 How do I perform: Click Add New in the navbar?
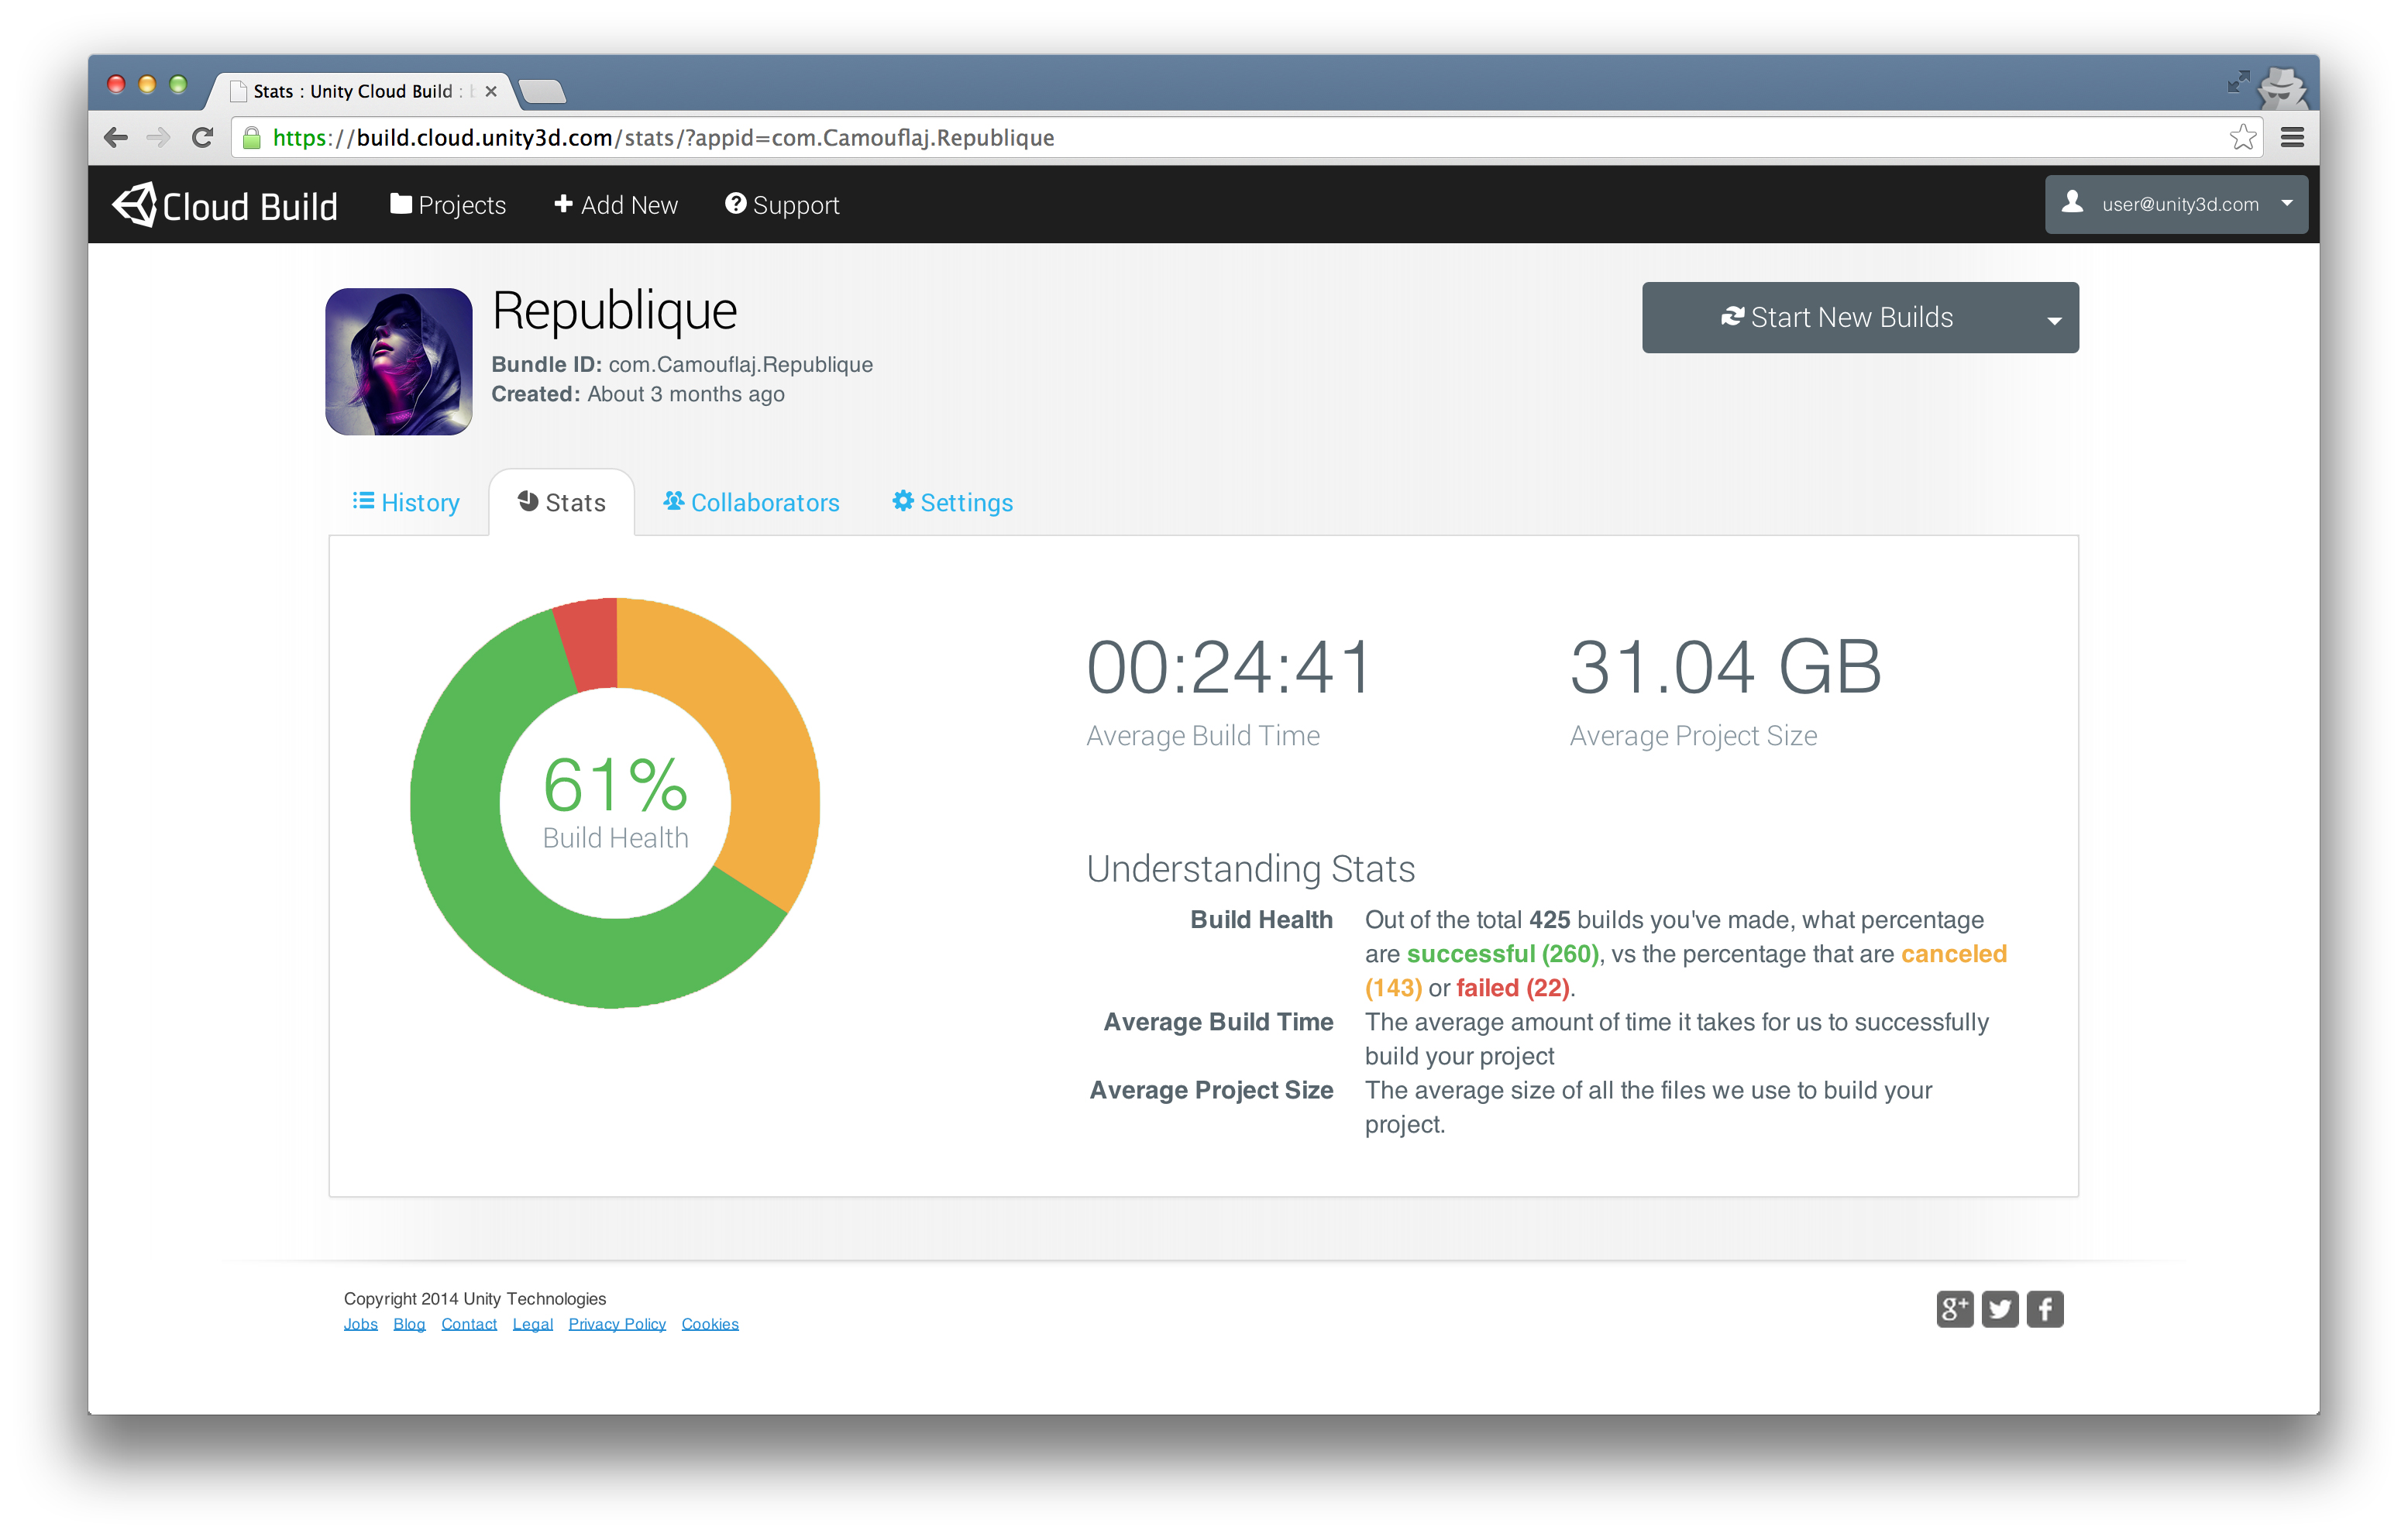pos(616,205)
